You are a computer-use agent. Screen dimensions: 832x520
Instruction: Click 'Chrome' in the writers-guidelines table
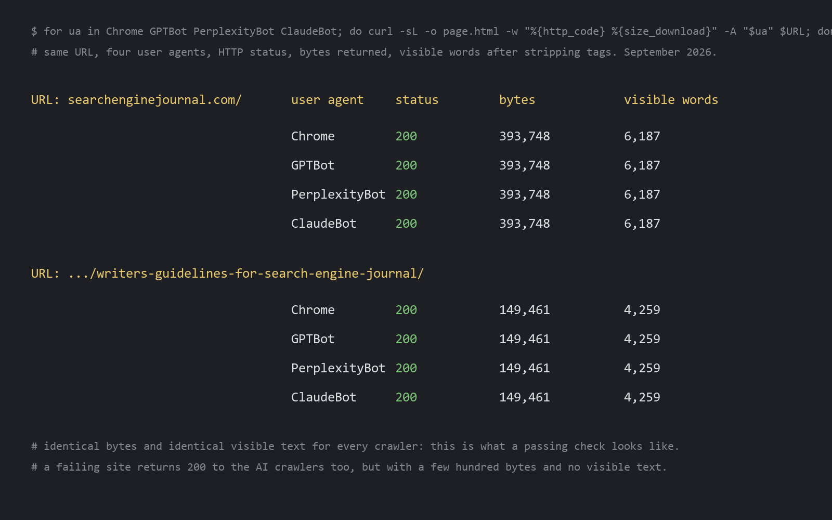(x=313, y=310)
